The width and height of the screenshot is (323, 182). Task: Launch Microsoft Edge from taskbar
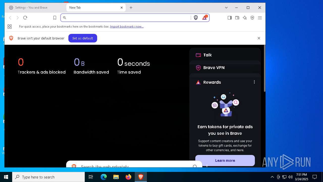(x=104, y=177)
